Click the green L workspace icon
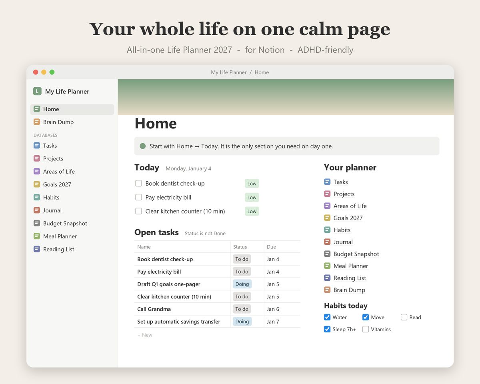The height and width of the screenshot is (384, 480). point(37,91)
